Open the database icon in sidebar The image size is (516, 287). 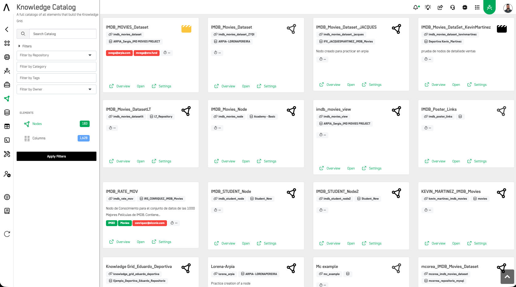pos(7,113)
